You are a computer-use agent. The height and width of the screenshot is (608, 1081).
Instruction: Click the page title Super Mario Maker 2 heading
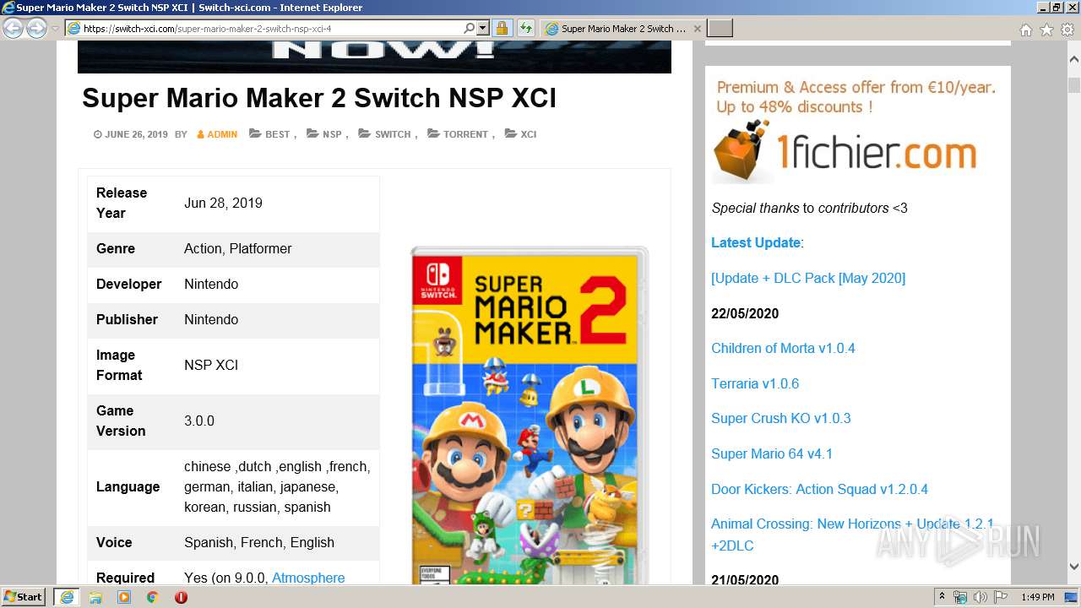pos(319,98)
